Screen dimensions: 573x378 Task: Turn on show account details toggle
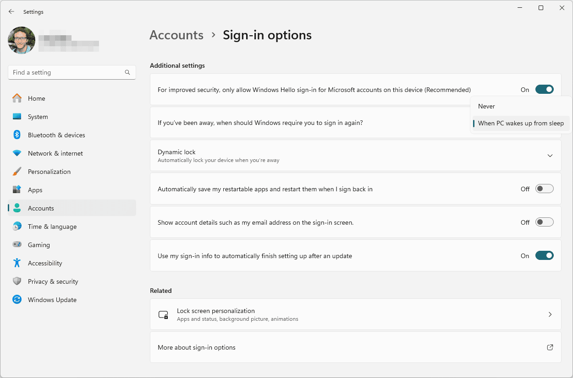click(x=544, y=222)
